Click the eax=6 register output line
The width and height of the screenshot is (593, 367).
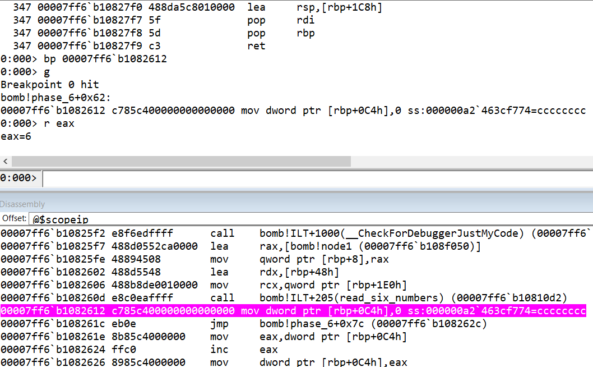point(16,136)
